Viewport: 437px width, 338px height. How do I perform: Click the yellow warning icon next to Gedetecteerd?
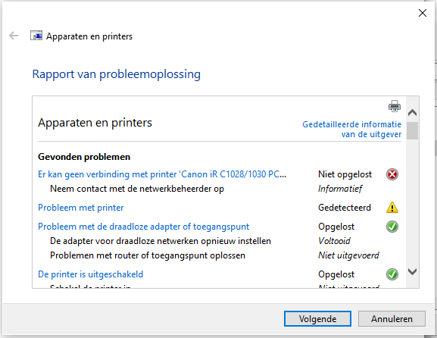pyautogui.click(x=392, y=208)
